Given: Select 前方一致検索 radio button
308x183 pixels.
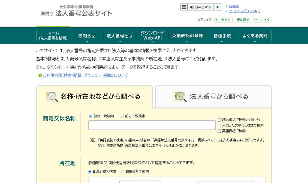Looking at the screenshot, I should coord(122,116).
